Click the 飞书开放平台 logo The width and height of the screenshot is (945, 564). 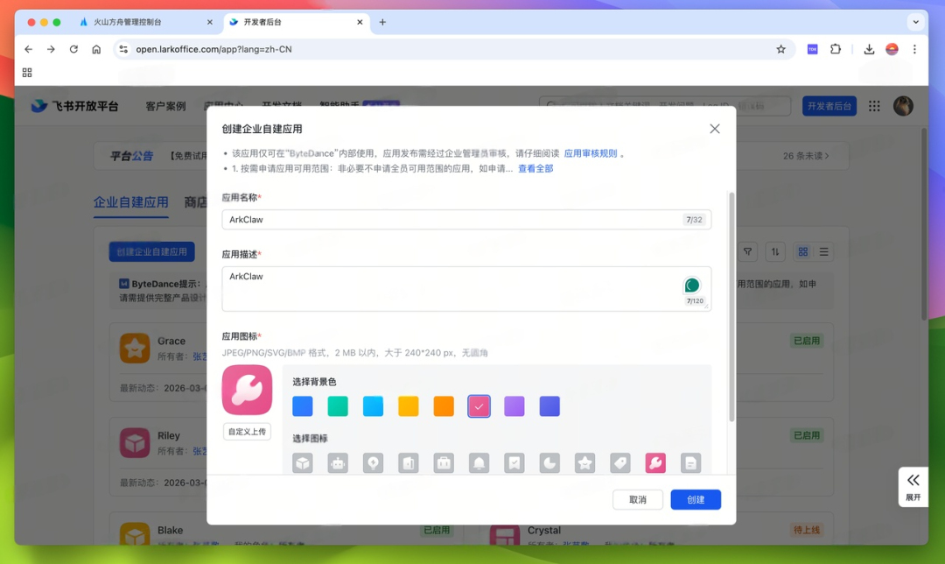pos(75,106)
